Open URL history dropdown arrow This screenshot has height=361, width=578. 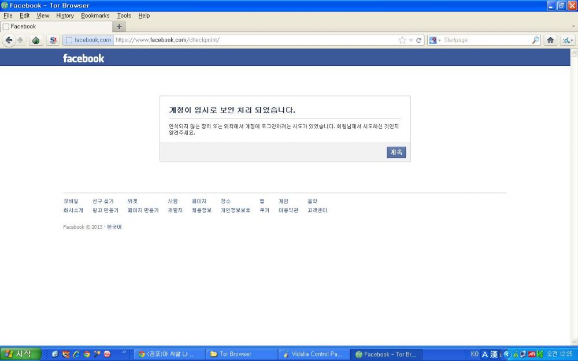[411, 40]
